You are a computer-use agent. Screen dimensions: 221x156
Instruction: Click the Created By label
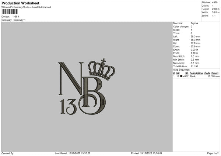pyautogui.click(x=8, y=153)
